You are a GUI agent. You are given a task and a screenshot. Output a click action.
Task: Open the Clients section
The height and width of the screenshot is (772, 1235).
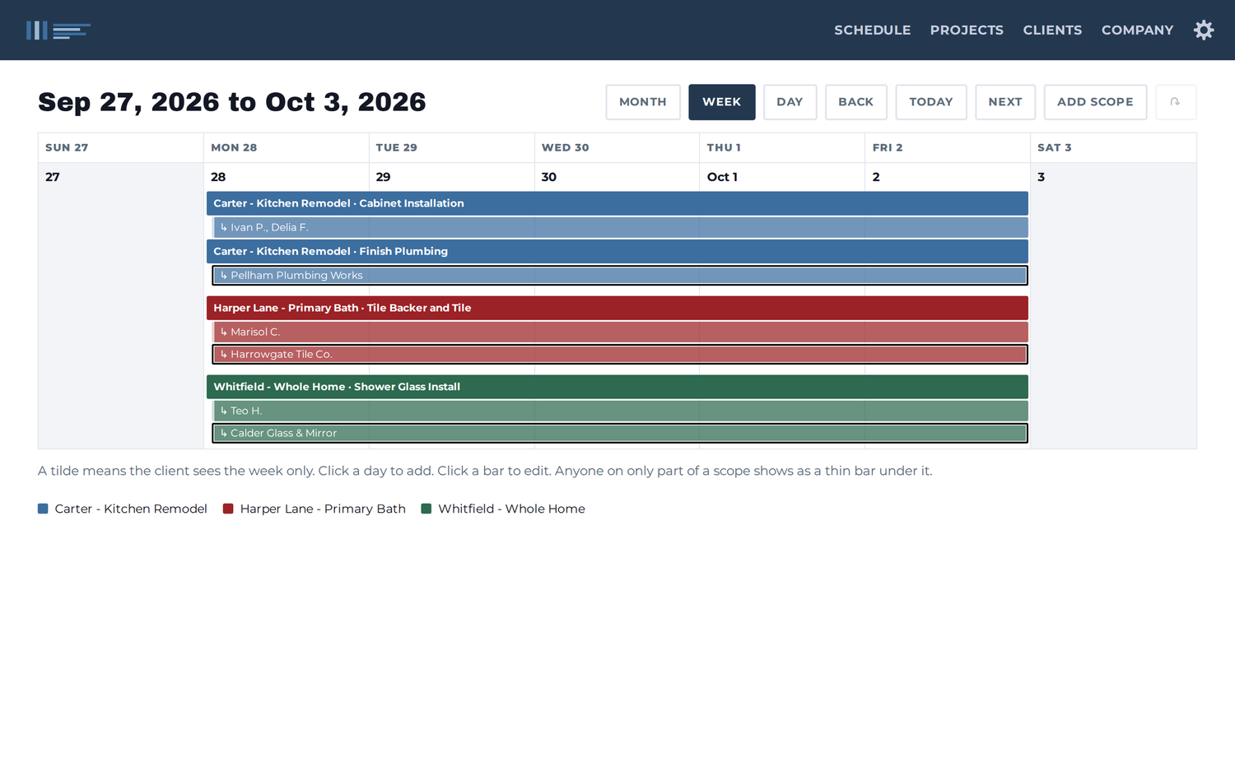pyautogui.click(x=1052, y=30)
